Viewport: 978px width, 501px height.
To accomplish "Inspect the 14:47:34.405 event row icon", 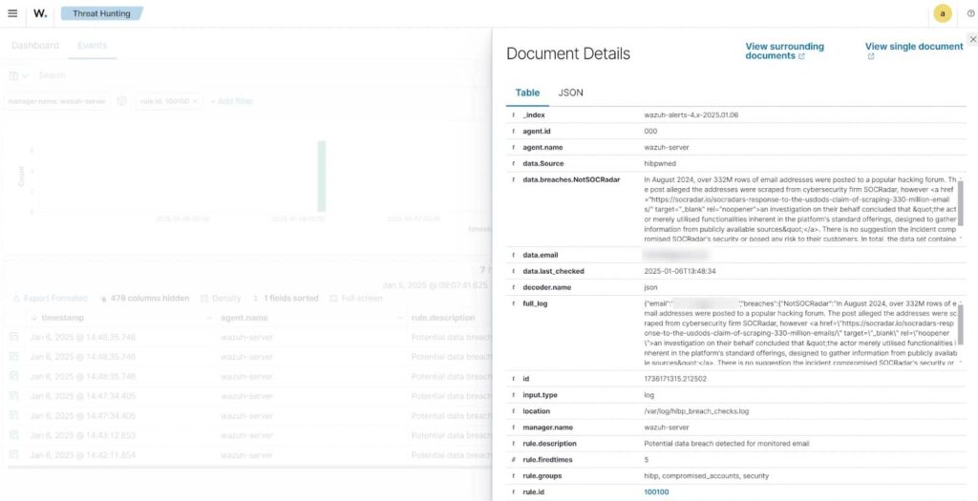I will click(x=13, y=396).
